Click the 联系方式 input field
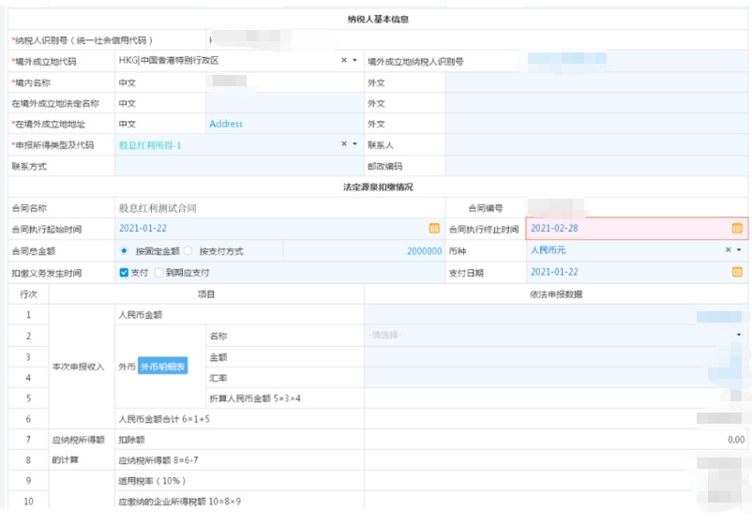Image resolution: width=752 pixels, height=525 pixels. pos(238,166)
